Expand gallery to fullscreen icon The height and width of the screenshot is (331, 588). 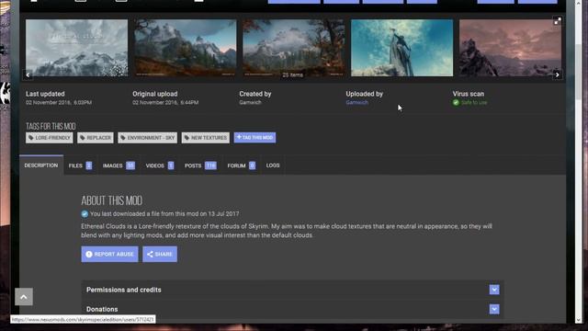[558, 21]
